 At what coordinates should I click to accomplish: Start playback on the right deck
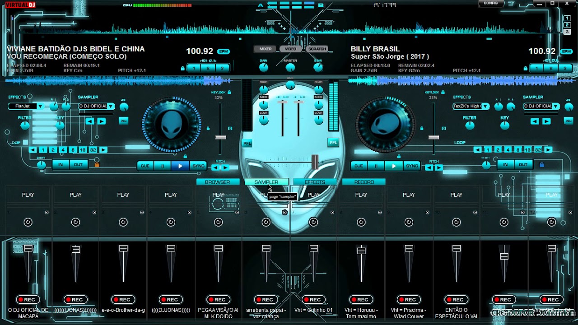tap(394, 166)
